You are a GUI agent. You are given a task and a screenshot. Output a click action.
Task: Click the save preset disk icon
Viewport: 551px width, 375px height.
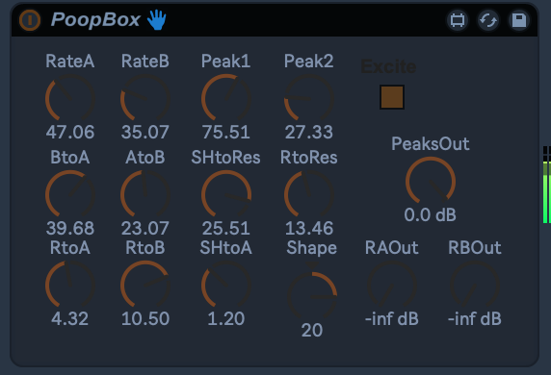pyautogui.click(x=519, y=20)
